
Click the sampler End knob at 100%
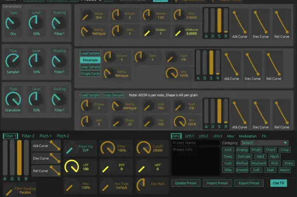click(173, 73)
